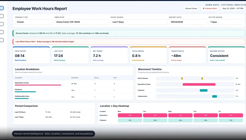
Task: Click Wednesday Cafeteria heatmap cell 34m
Action: (x=180, y=120)
